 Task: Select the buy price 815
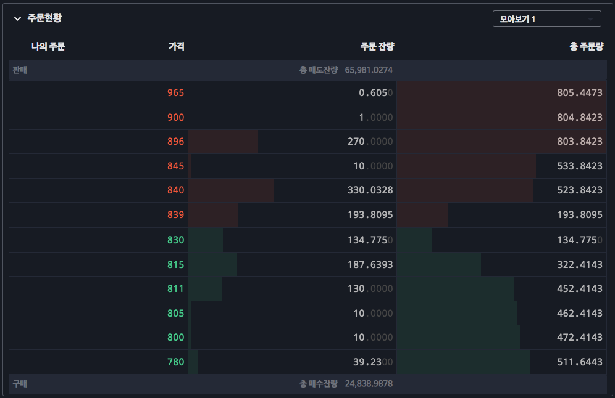pos(176,264)
